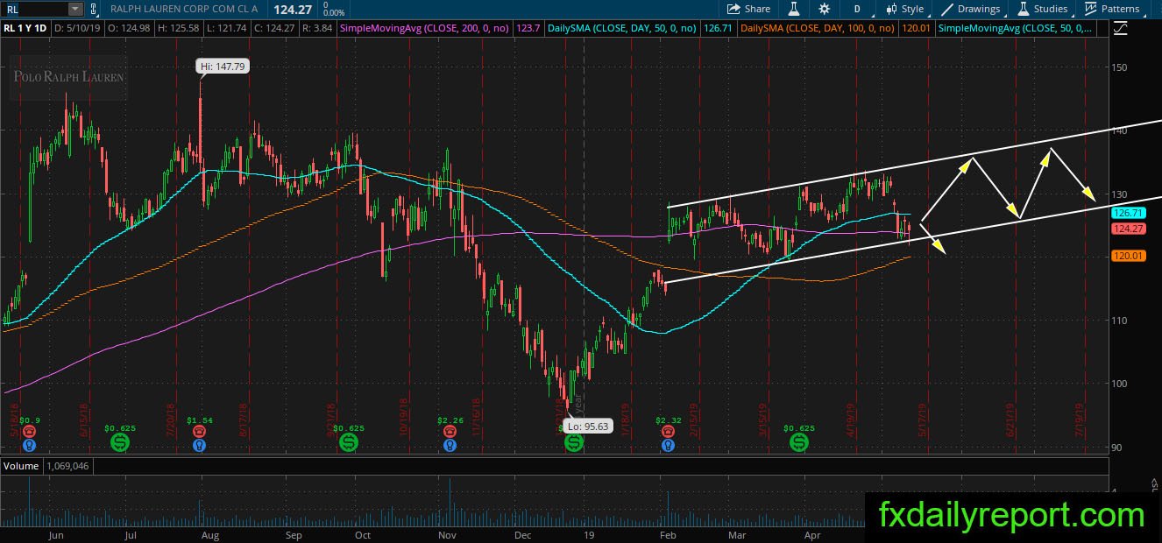This screenshot has width=1162, height=543.
Task: Click the Hi: 147.79 price bubble
Action: coord(223,66)
